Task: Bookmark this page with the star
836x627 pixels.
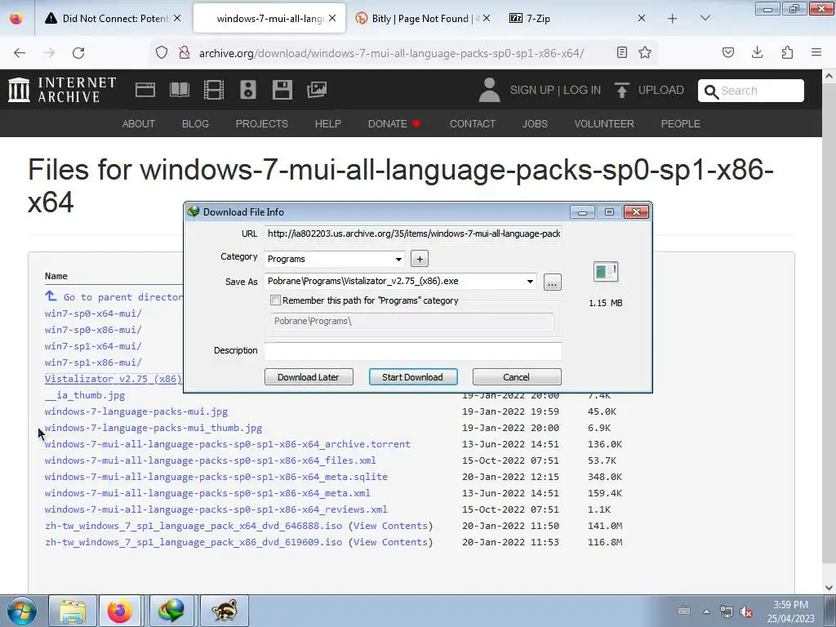Action: [645, 52]
